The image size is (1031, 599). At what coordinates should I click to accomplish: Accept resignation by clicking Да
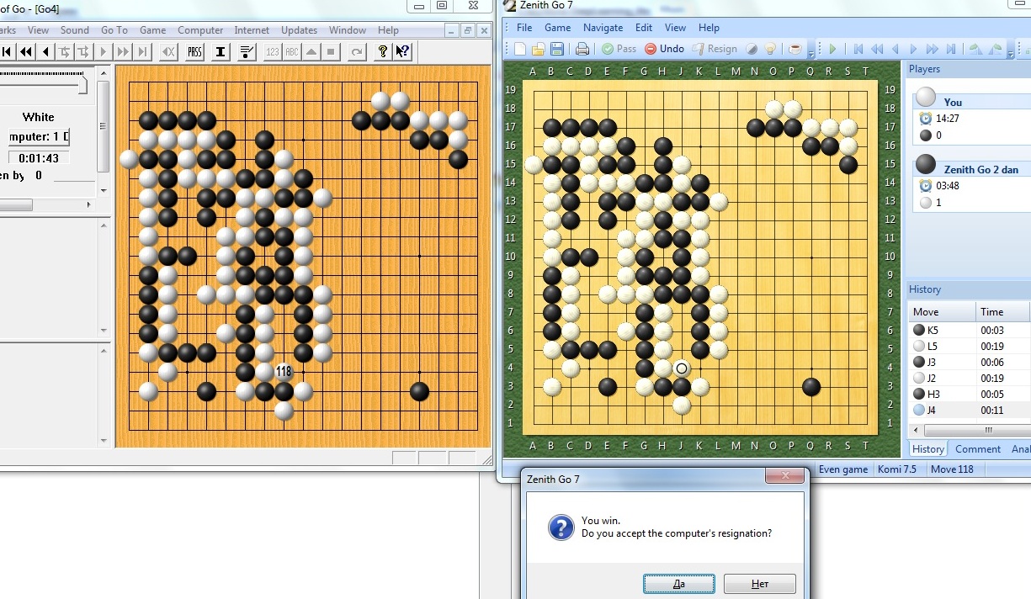point(678,584)
